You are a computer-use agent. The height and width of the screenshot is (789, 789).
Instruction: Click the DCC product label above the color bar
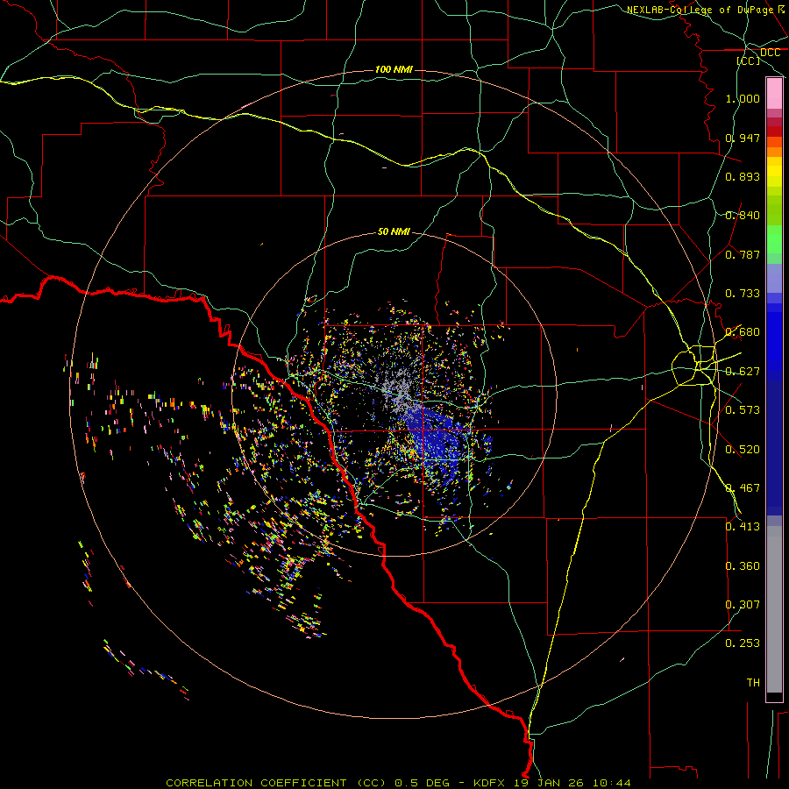(770, 53)
